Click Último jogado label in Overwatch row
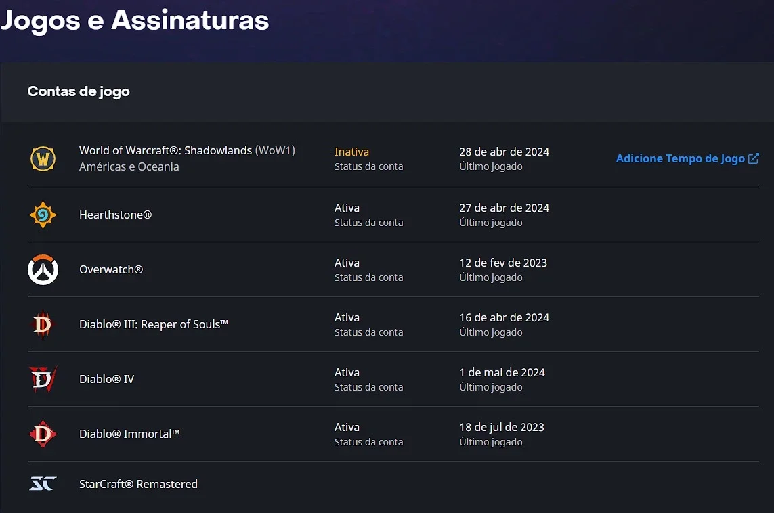This screenshot has height=513, width=774. [x=491, y=277]
